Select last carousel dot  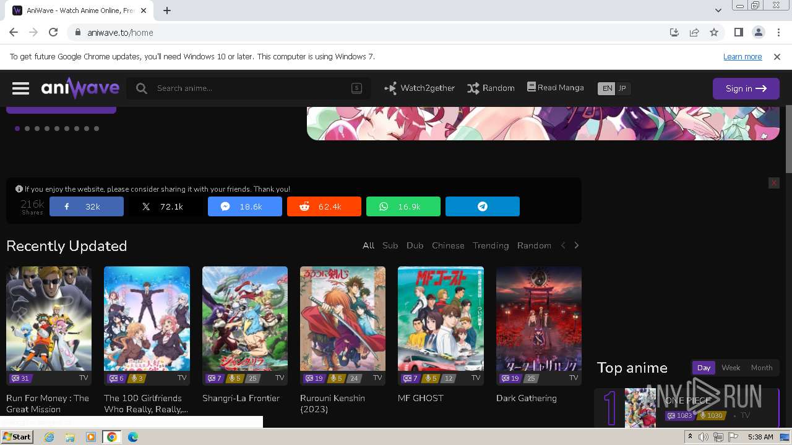pos(97,129)
